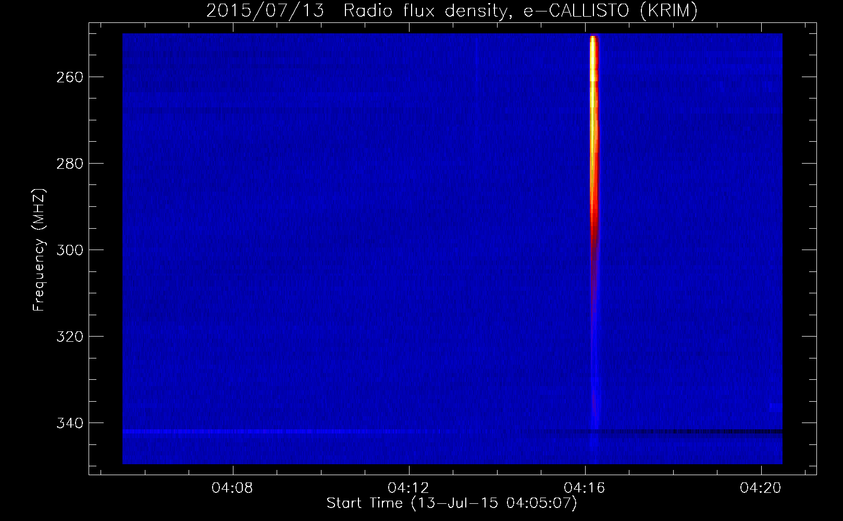Image resolution: width=843 pixels, height=521 pixels.
Task: Click the plot title "2015/07/13 Radio flux density, e-CALLISTO (KRIM)"
Action: pos(452,11)
